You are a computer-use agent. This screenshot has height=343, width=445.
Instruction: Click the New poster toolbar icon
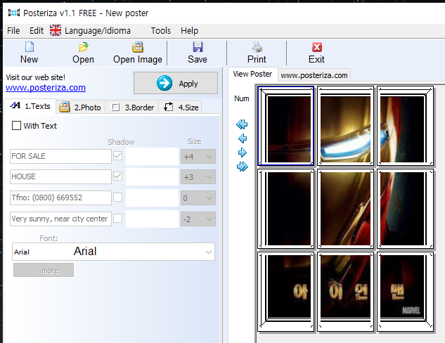coord(30,47)
